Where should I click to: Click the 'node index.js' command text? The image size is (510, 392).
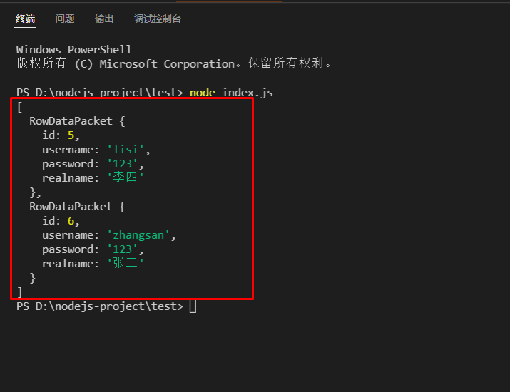(x=231, y=93)
